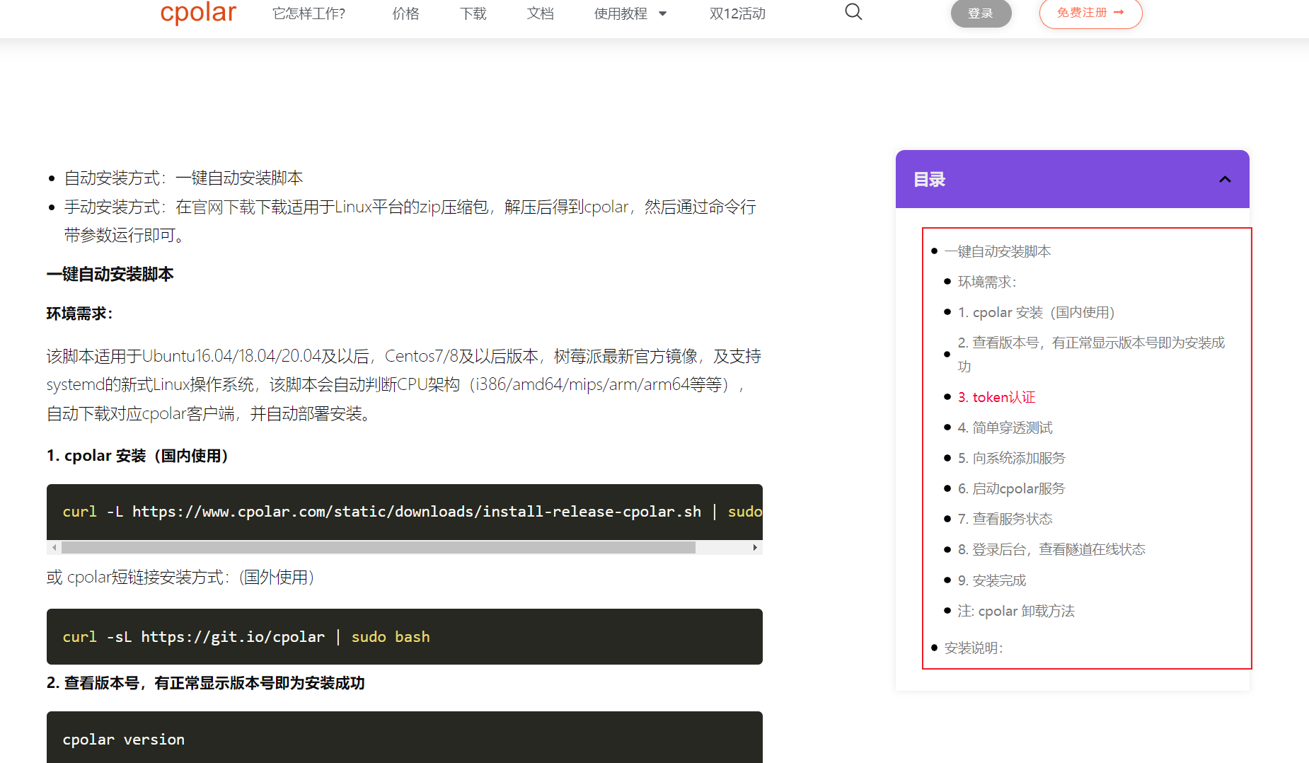Screen dimensions: 1309x763
Task: Jump to 环境需求 in contents
Action: point(987,282)
